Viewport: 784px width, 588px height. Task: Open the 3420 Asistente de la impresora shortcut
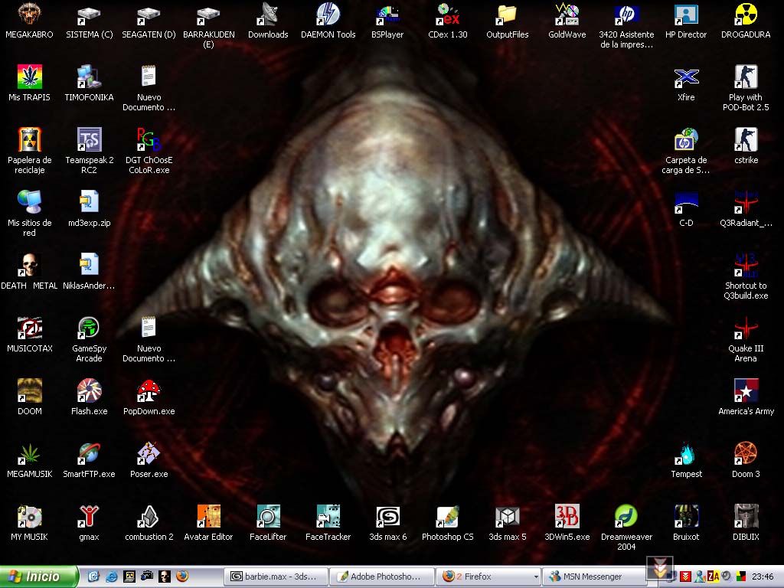[x=626, y=14]
